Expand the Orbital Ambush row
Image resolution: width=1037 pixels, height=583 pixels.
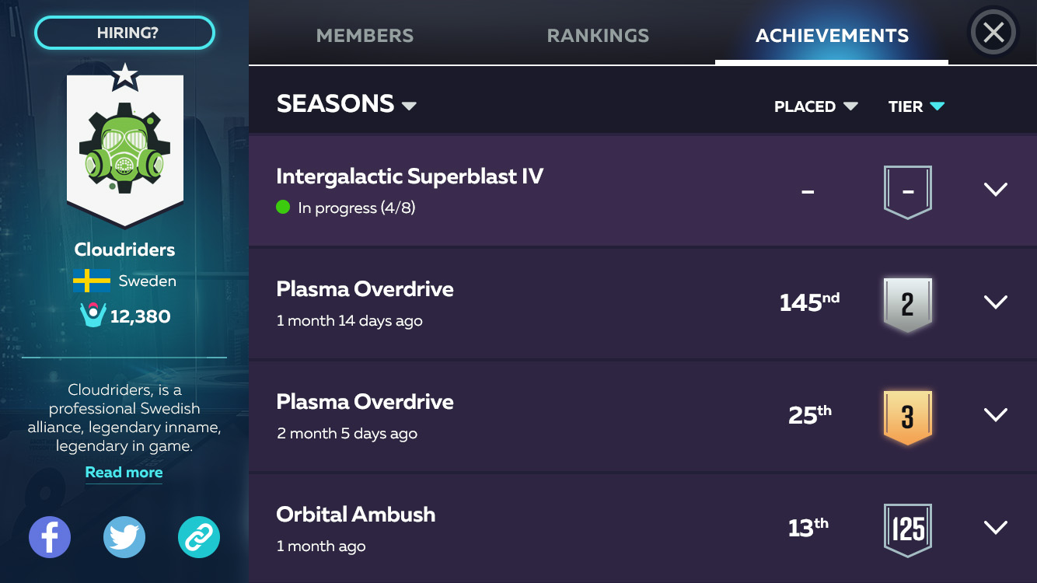coord(996,528)
